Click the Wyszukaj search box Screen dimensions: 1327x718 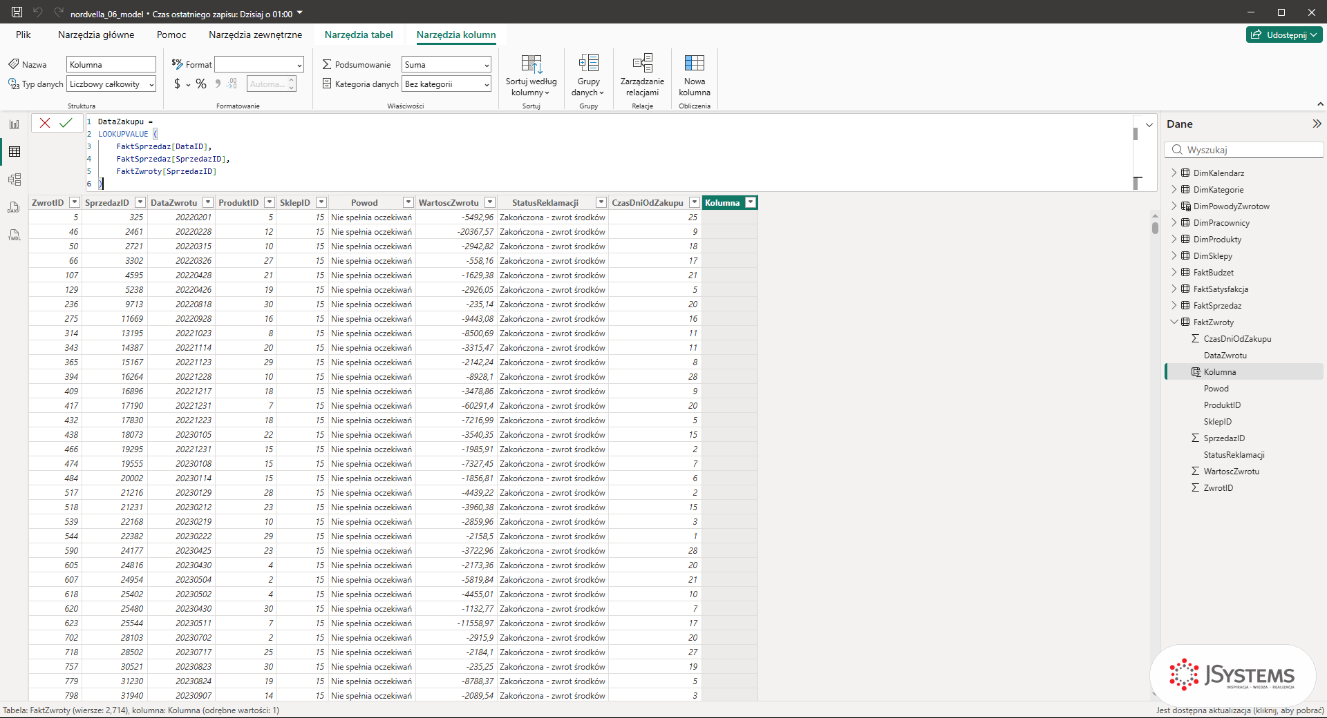click(x=1244, y=150)
